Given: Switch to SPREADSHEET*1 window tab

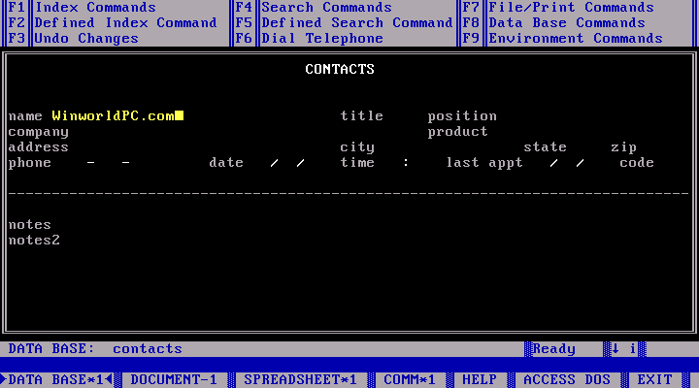Looking at the screenshot, I should pos(300,379).
